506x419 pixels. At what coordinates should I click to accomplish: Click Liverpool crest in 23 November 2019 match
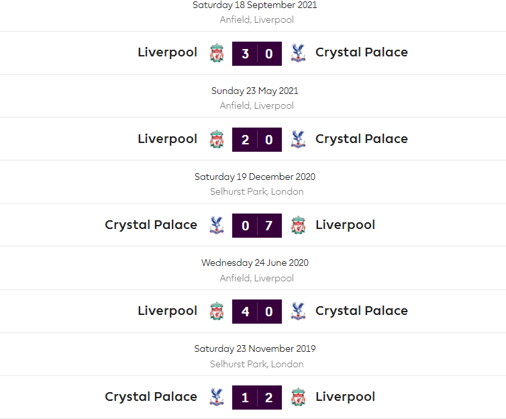298,397
